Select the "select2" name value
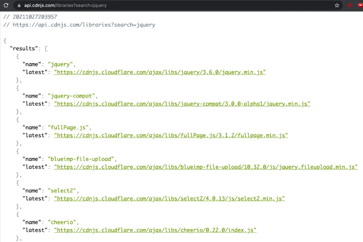This screenshot has height=242, width=363. click(x=62, y=191)
